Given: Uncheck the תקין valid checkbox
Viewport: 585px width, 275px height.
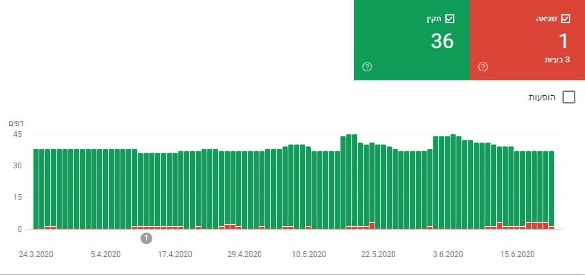Looking at the screenshot, I should (x=450, y=19).
